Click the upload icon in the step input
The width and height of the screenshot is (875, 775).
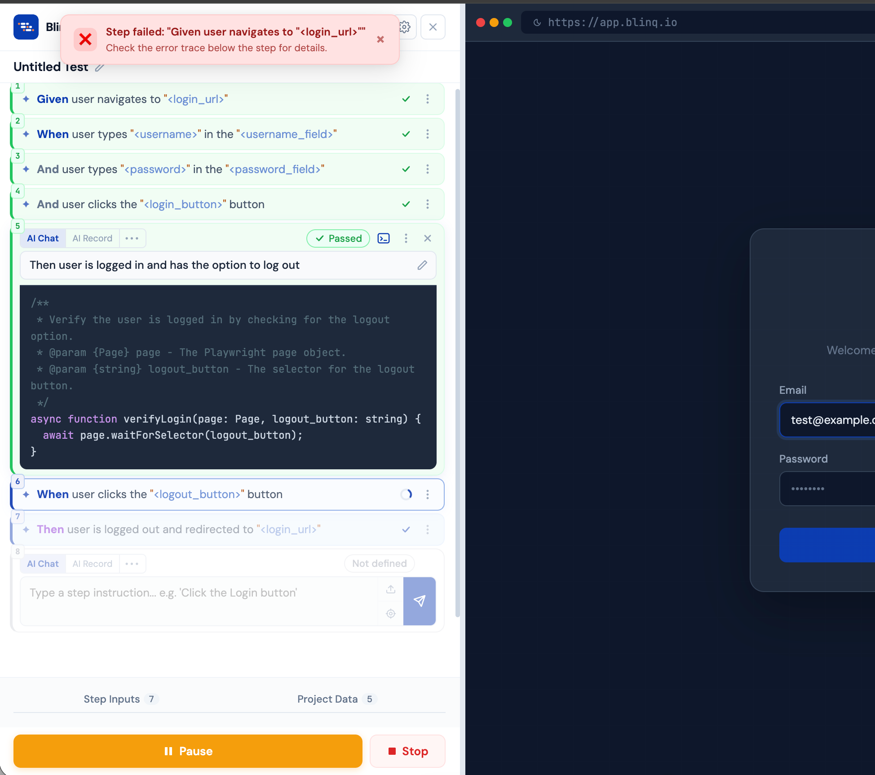point(390,589)
